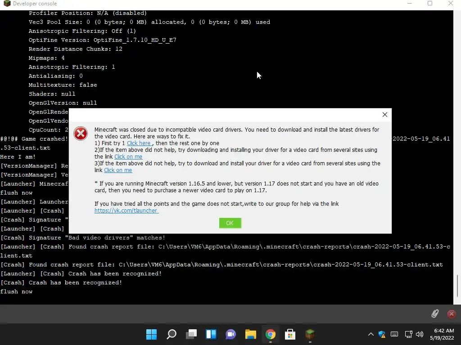Click the Windows Security tray icon
461x345 pixels.
coord(382,334)
